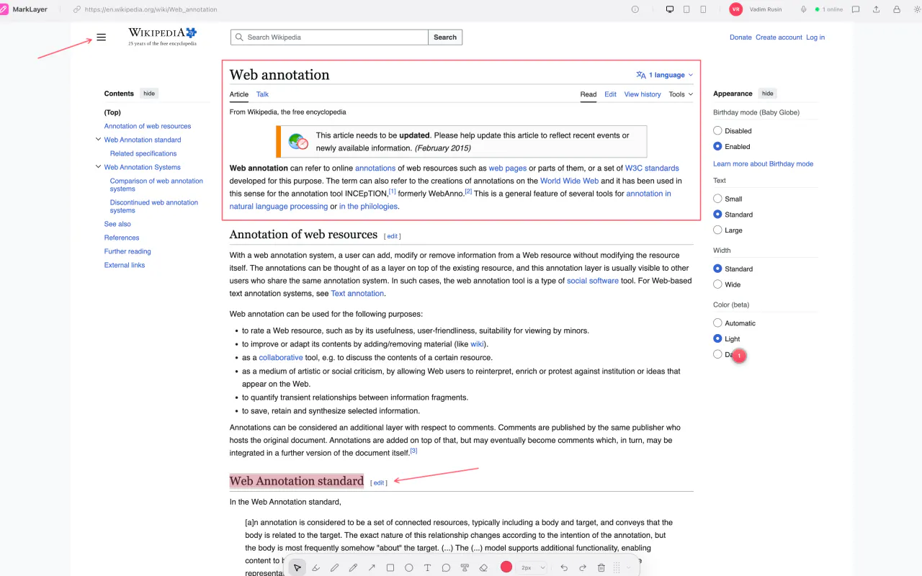Click the VR user avatar
Image resolution: width=922 pixels, height=576 pixels.
point(736,9)
